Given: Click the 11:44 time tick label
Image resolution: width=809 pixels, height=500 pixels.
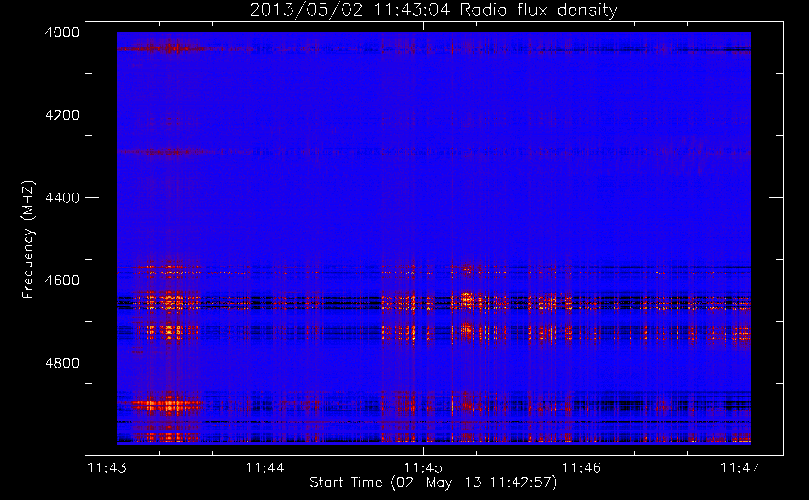Looking at the screenshot, I should pyautogui.click(x=265, y=468).
